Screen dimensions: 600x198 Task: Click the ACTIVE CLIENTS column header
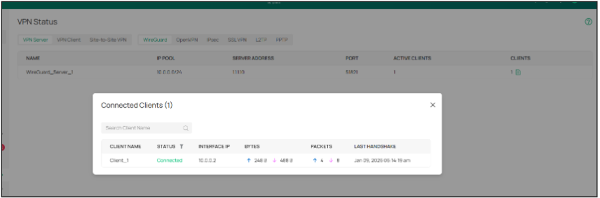coord(412,58)
